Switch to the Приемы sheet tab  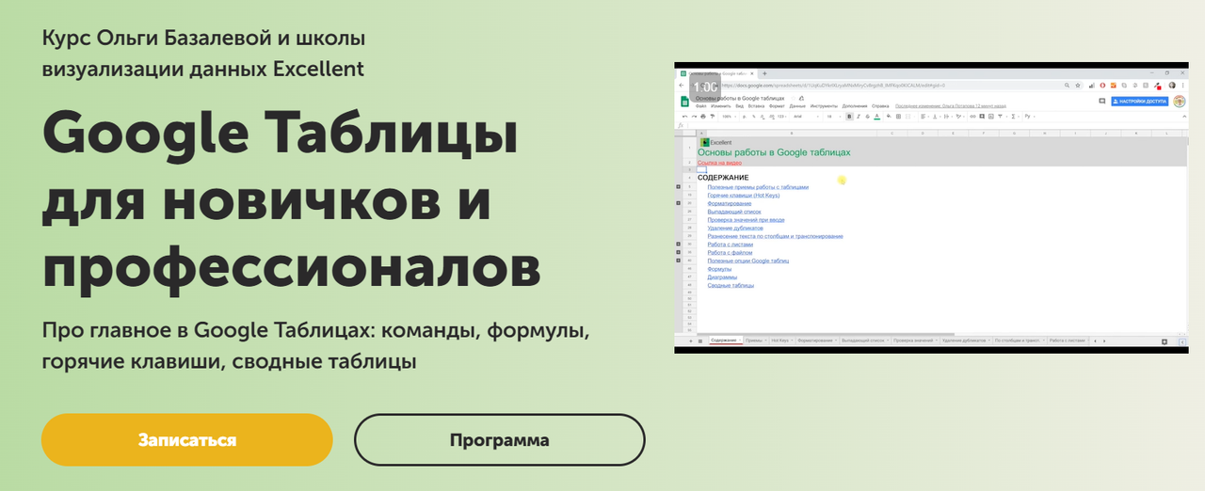click(x=756, y=341)
